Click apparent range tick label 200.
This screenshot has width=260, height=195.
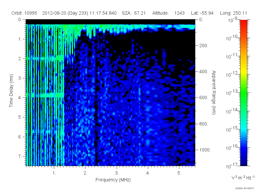click(204, 45)
